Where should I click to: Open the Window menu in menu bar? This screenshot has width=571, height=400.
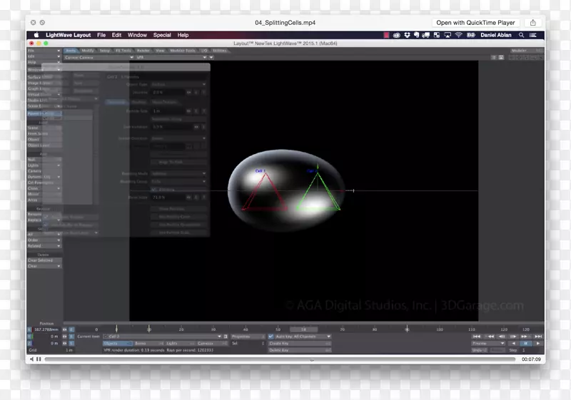137,35
